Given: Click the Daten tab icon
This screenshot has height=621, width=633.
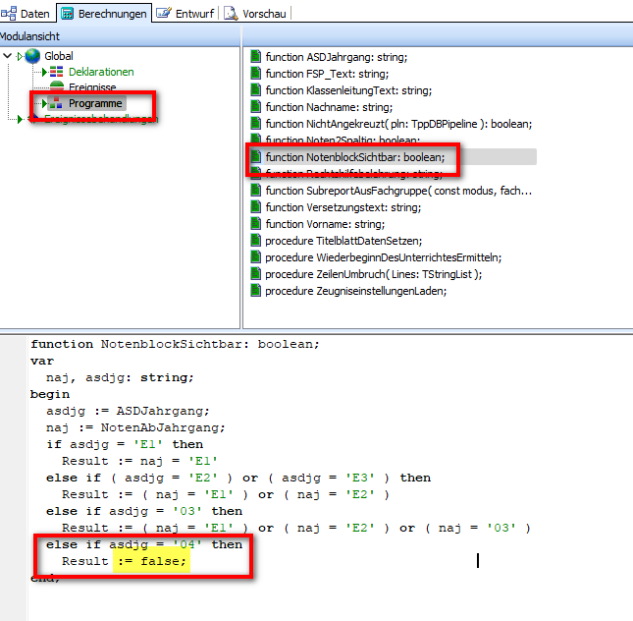Looking at the screenshot, I should [9, 14].
